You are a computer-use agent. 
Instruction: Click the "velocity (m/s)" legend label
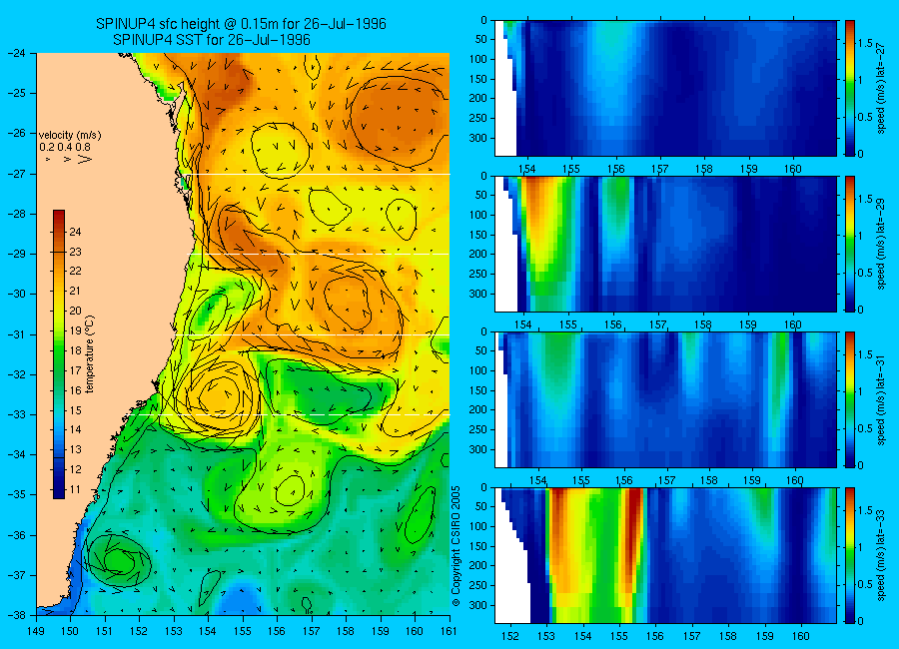pos(70,136)
